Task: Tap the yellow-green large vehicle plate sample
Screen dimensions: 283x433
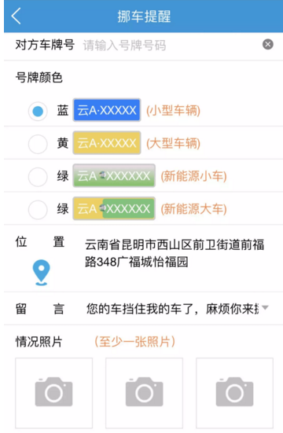Action: 114,208
